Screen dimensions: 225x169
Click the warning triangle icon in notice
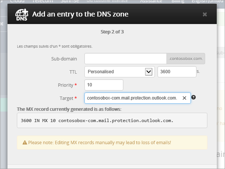click(x=25, y=143)
